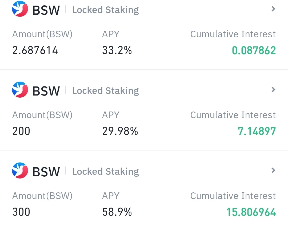Viewport: 288px width, 230px height.
Task: Open details chevron for 200 BSW staking
Action: [x=274, y=90]
